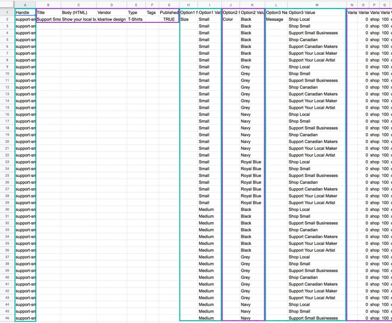Click the "TRUE" published cell
The width and height of the screenshot is (392, 323).
(x=169, y=20)
